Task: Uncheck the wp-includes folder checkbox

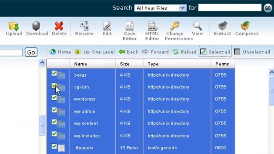Action: [x=54, y=134]
